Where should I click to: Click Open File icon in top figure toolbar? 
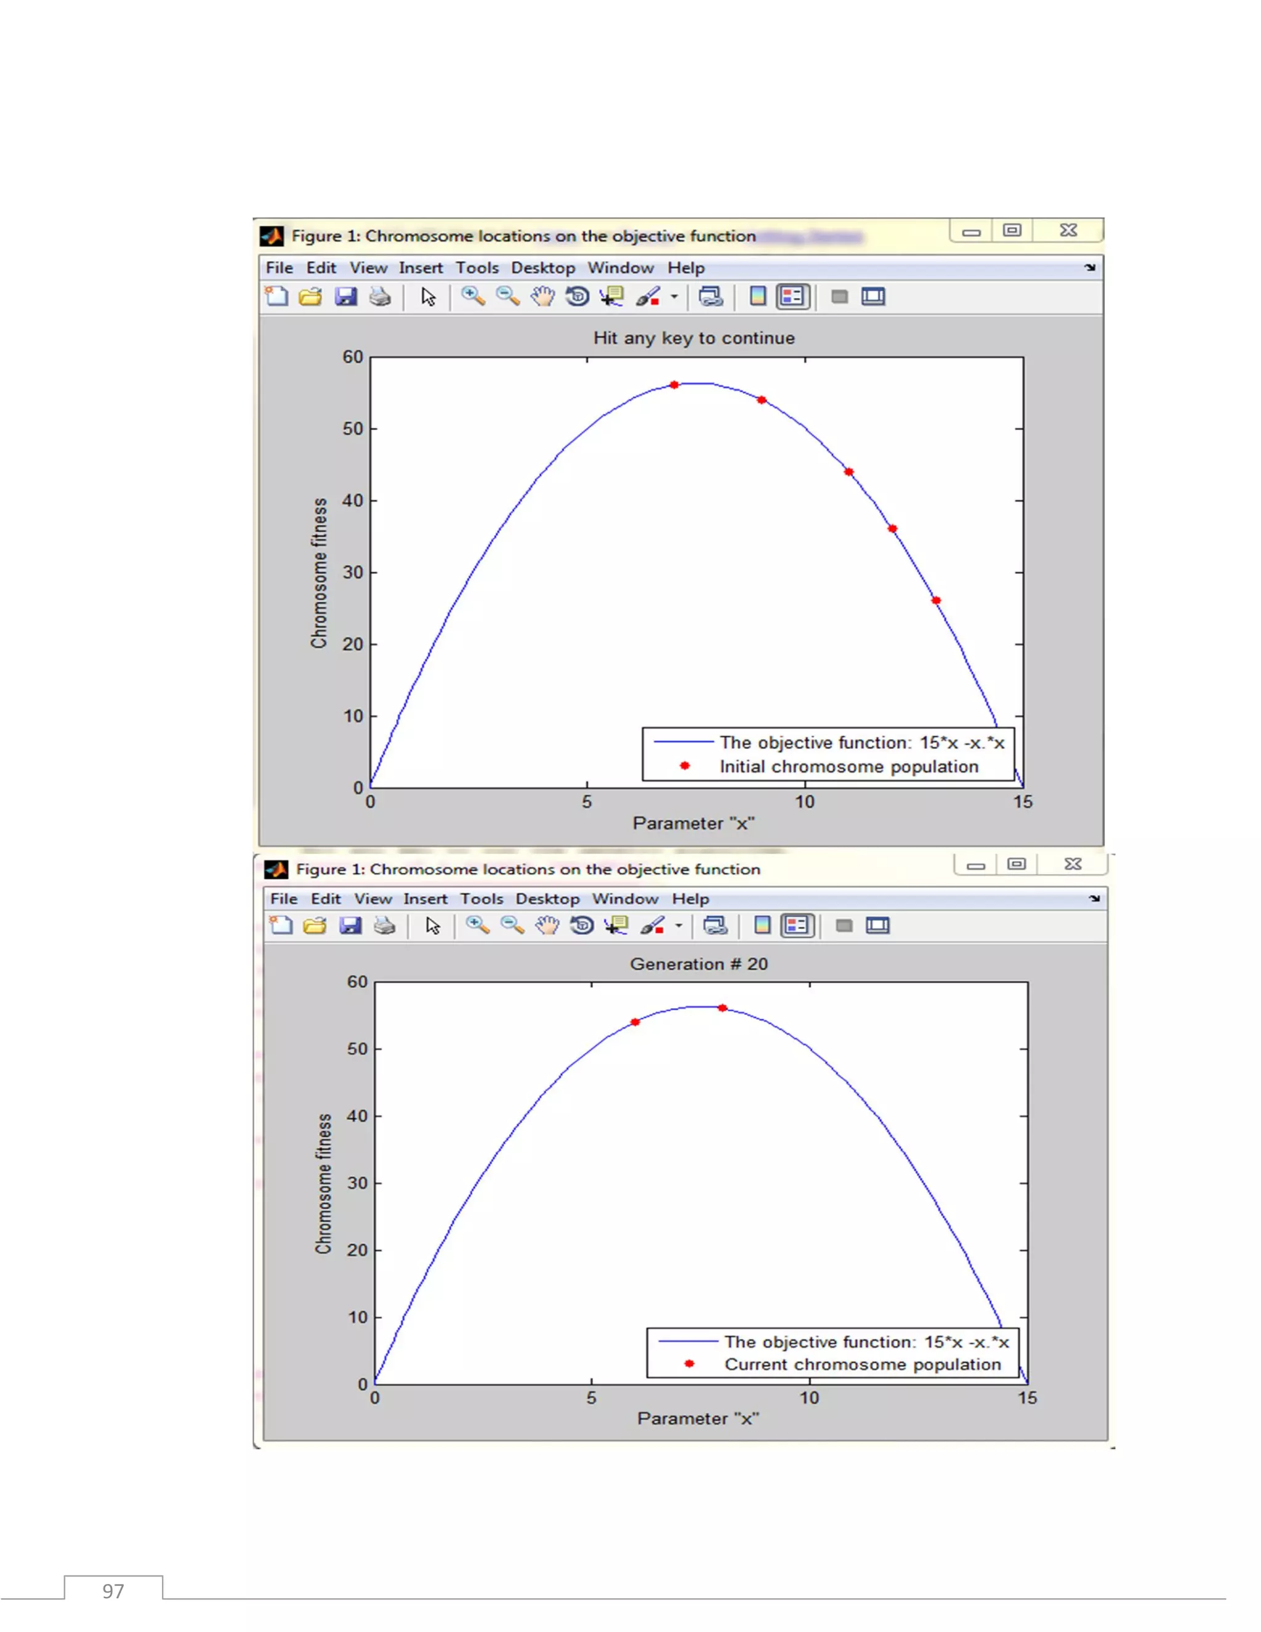(310, 297)
